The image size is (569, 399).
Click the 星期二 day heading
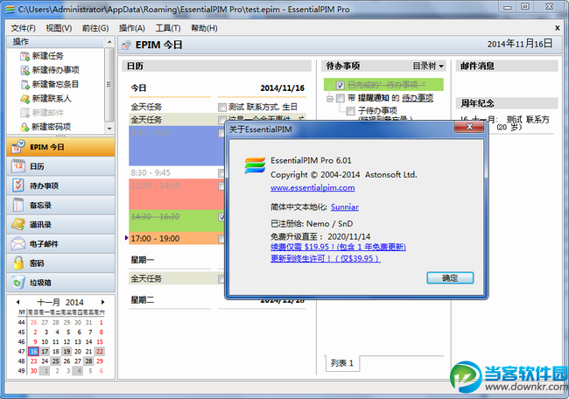pos(143,300)
